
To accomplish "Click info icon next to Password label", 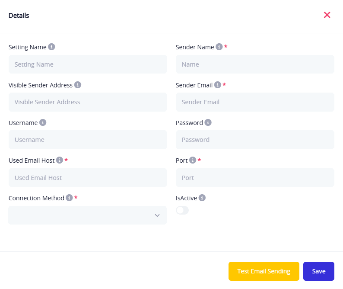I will (x=208, y=122).
